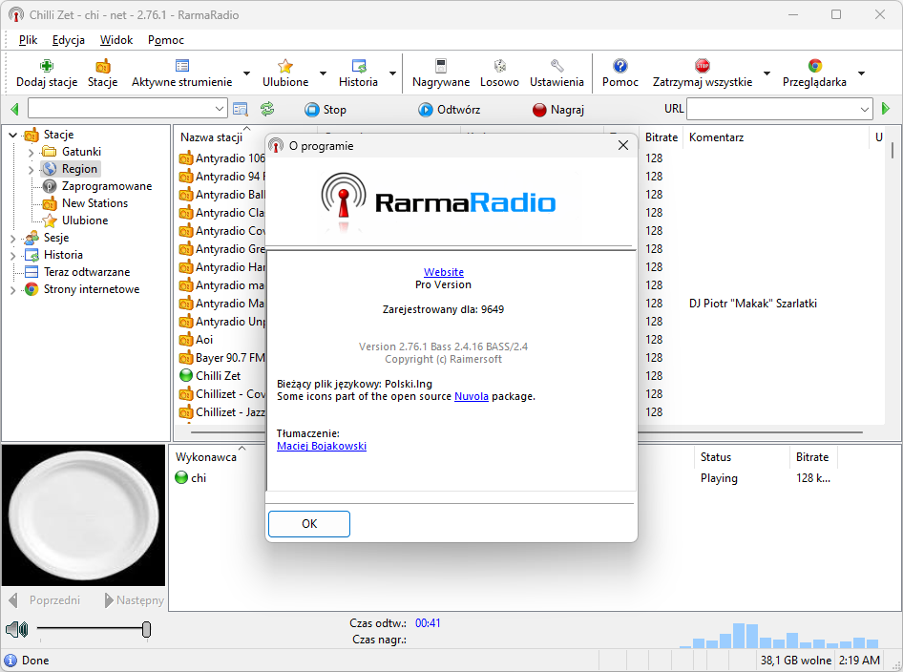Adjust the volume slider handle
903x672 pixels.
(146, 629)
